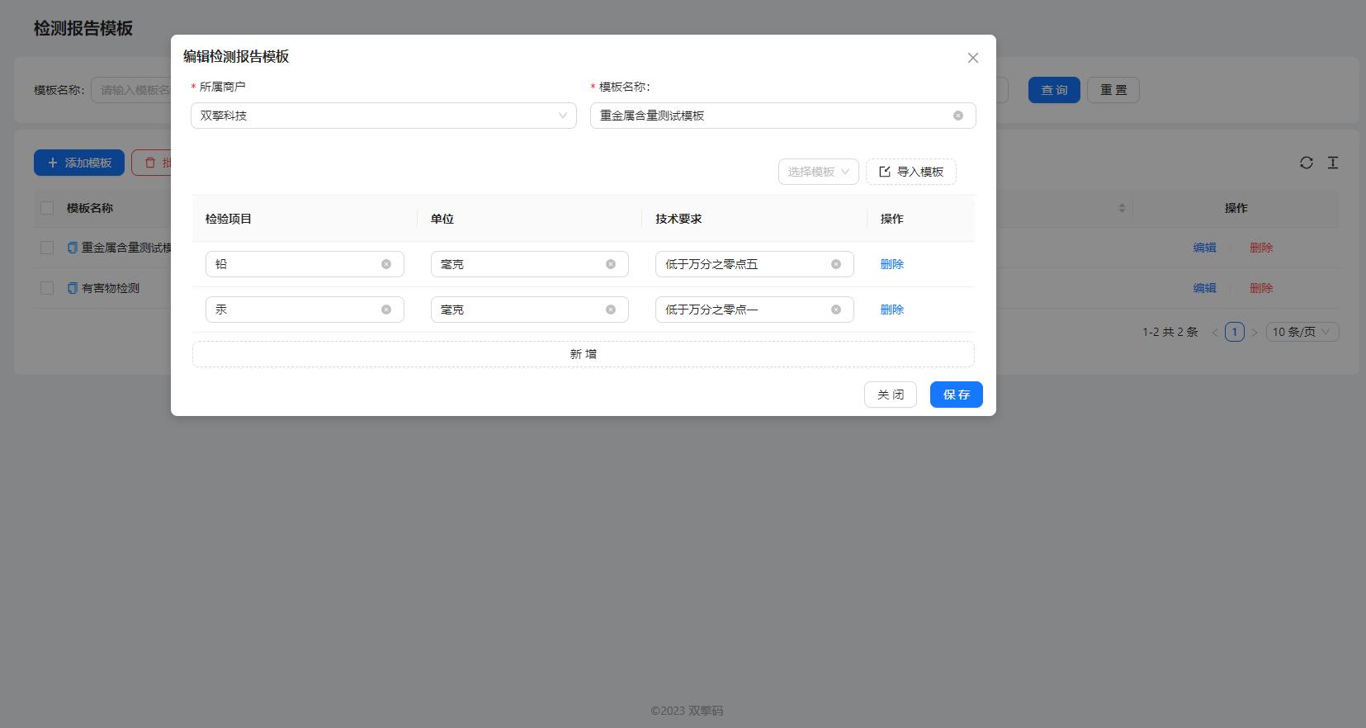Click the 查询 search button
This screenshot has height=728, width=1366.
pyautogui.click(x=1054, y=90)
